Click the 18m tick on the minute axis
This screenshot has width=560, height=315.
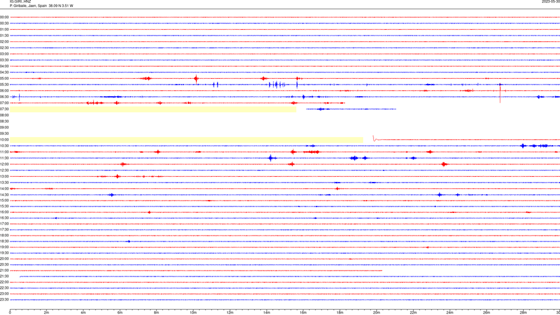(340, 313)
